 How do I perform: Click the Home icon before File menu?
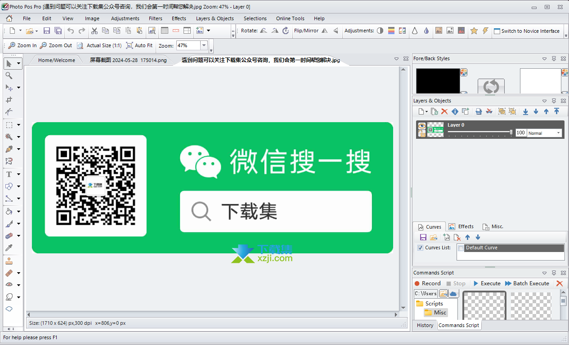point(9,18)
